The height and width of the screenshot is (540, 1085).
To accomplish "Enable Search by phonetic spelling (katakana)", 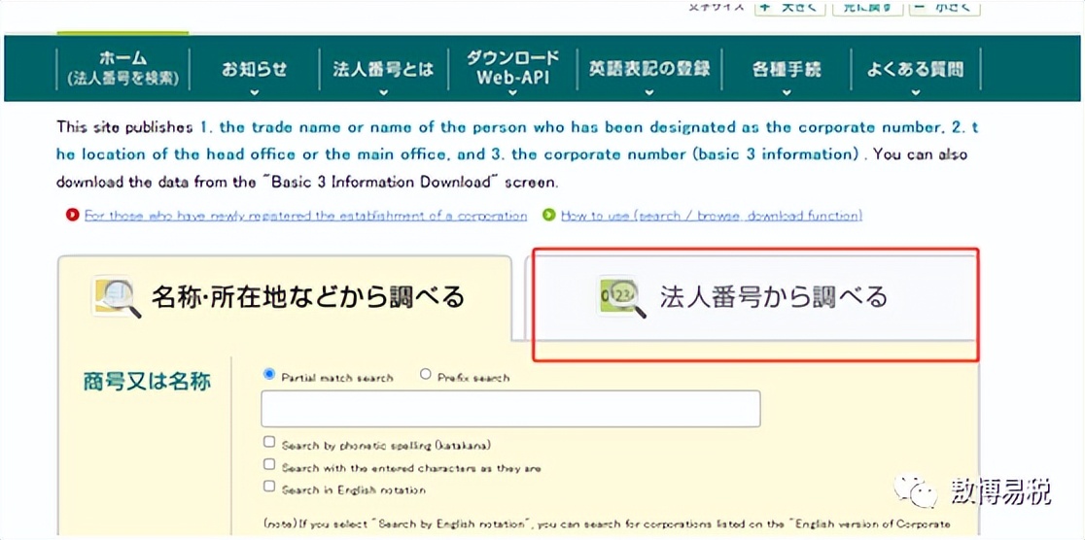I will pyautogui.click(x=269, y=443).
